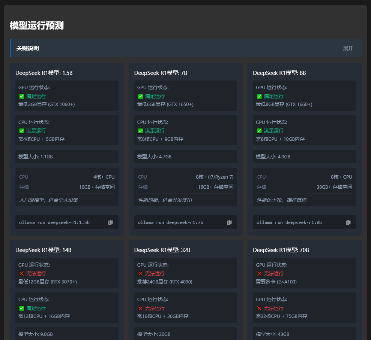Screen dimensions: 371x340
Task: Click the 'DeepSeek R1模型: 70B' card title
Action: tap(281, 250)
